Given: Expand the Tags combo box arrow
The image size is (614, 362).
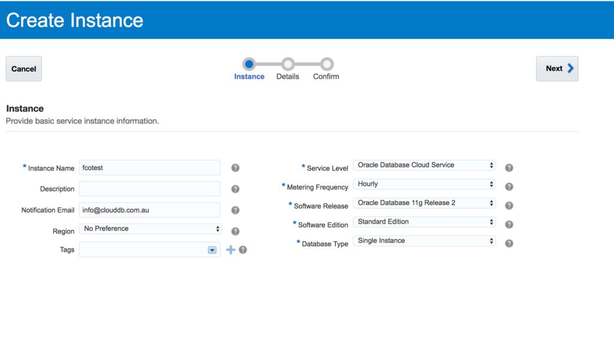Looking at the screenshot, I should (212, 250).
